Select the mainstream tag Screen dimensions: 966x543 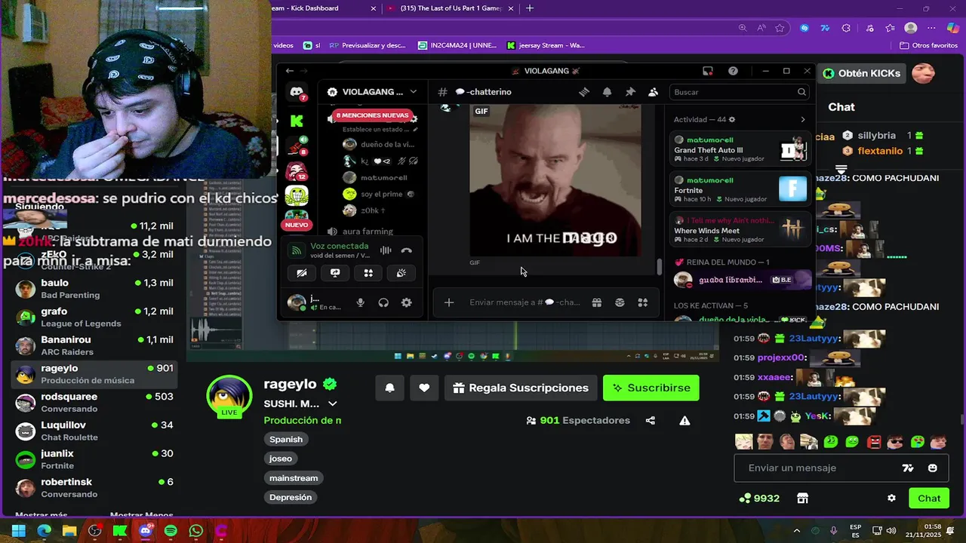[294, 478]
